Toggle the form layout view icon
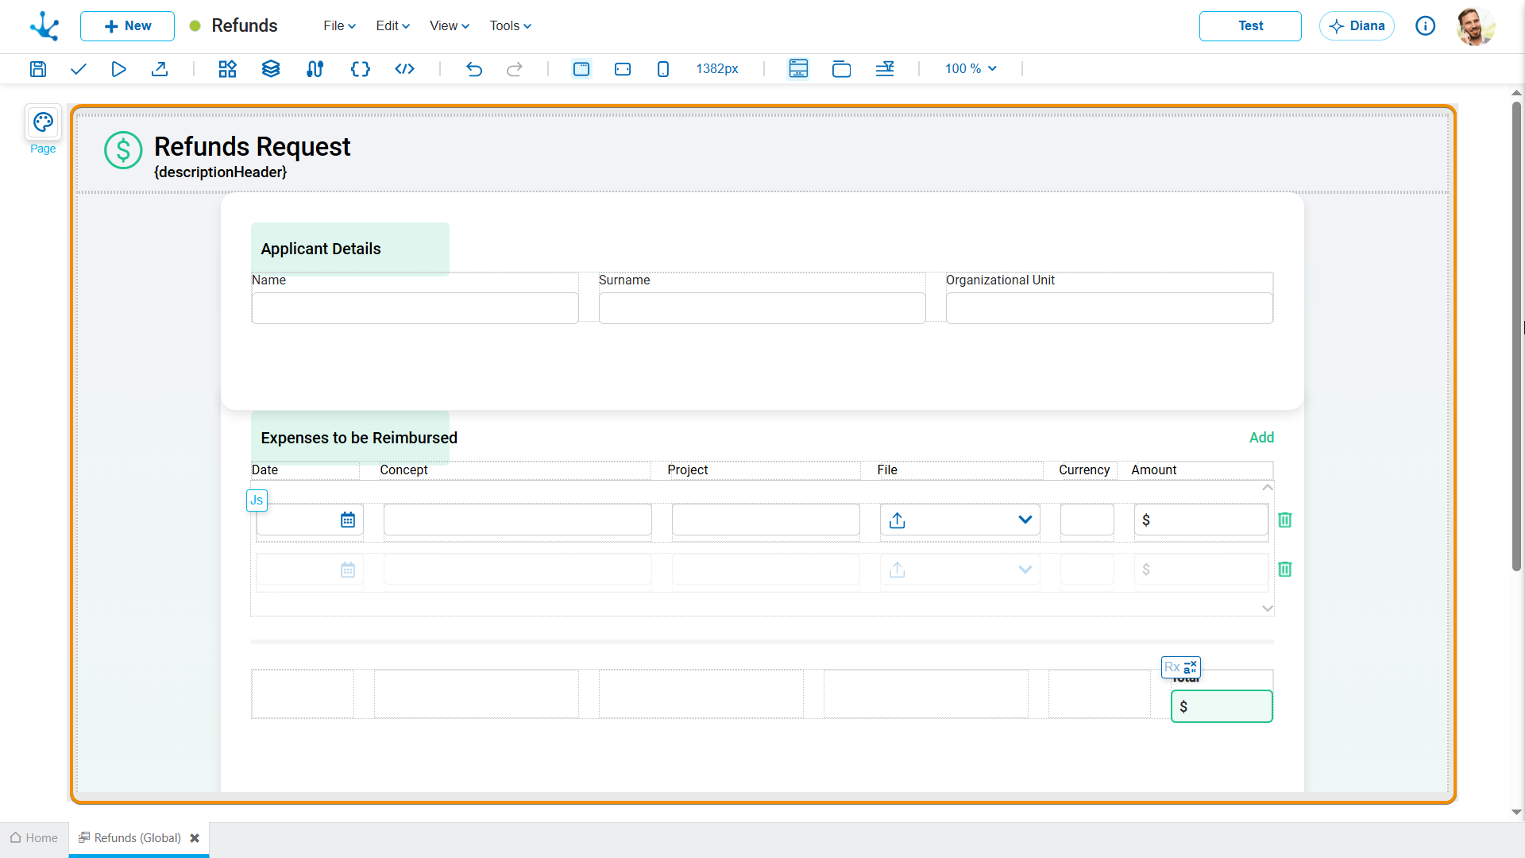Screen dimensions: 1525x858 pos(798,69)
